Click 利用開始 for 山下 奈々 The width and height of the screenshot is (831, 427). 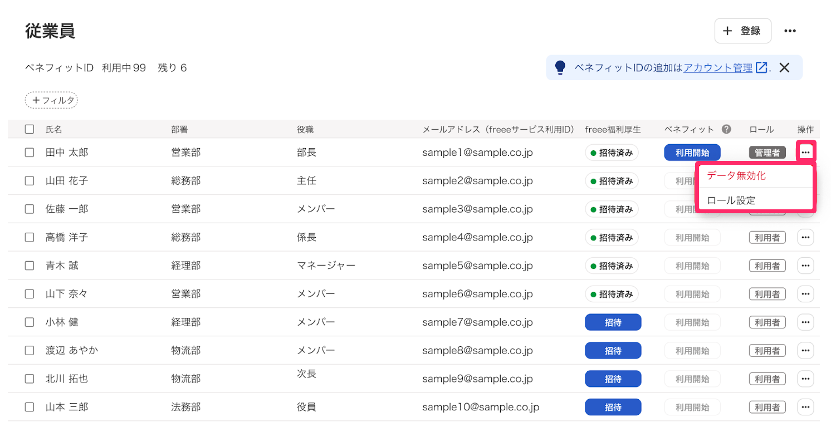point(692,294)
